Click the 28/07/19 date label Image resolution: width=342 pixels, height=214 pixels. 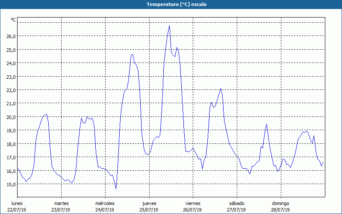pyautogui.click(x=280, y=210)
